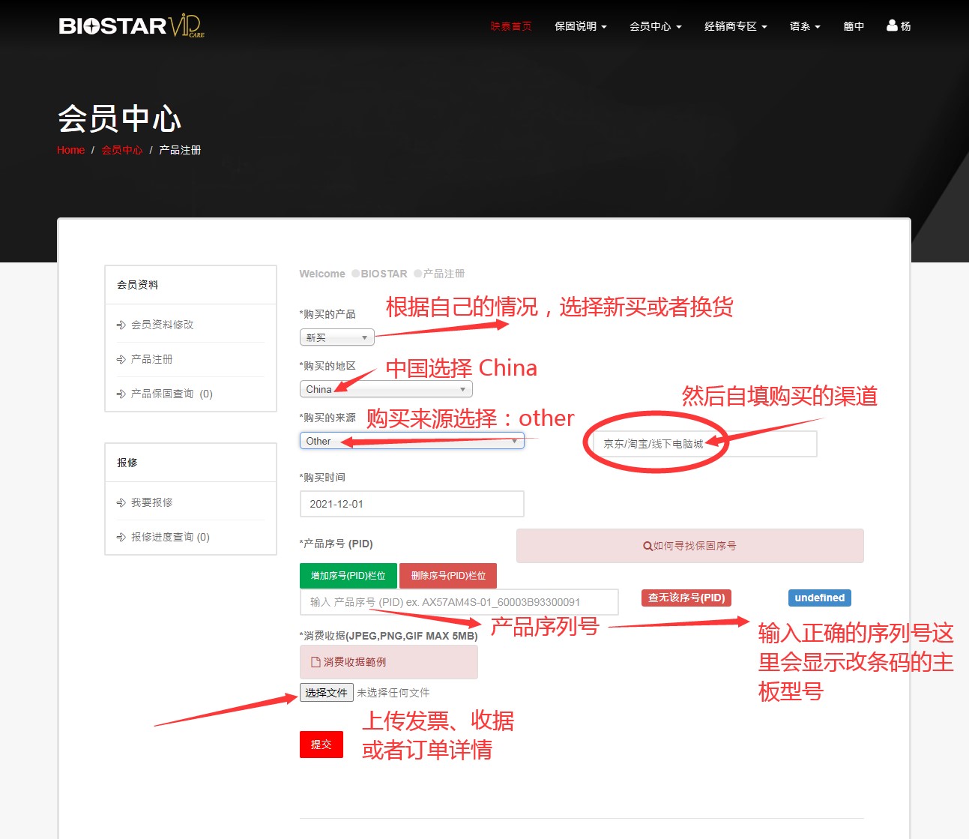Screen dimensions: 969x839
Task: Click arrow icon beside 会员资料修改
Action: [x=121, y=325]
